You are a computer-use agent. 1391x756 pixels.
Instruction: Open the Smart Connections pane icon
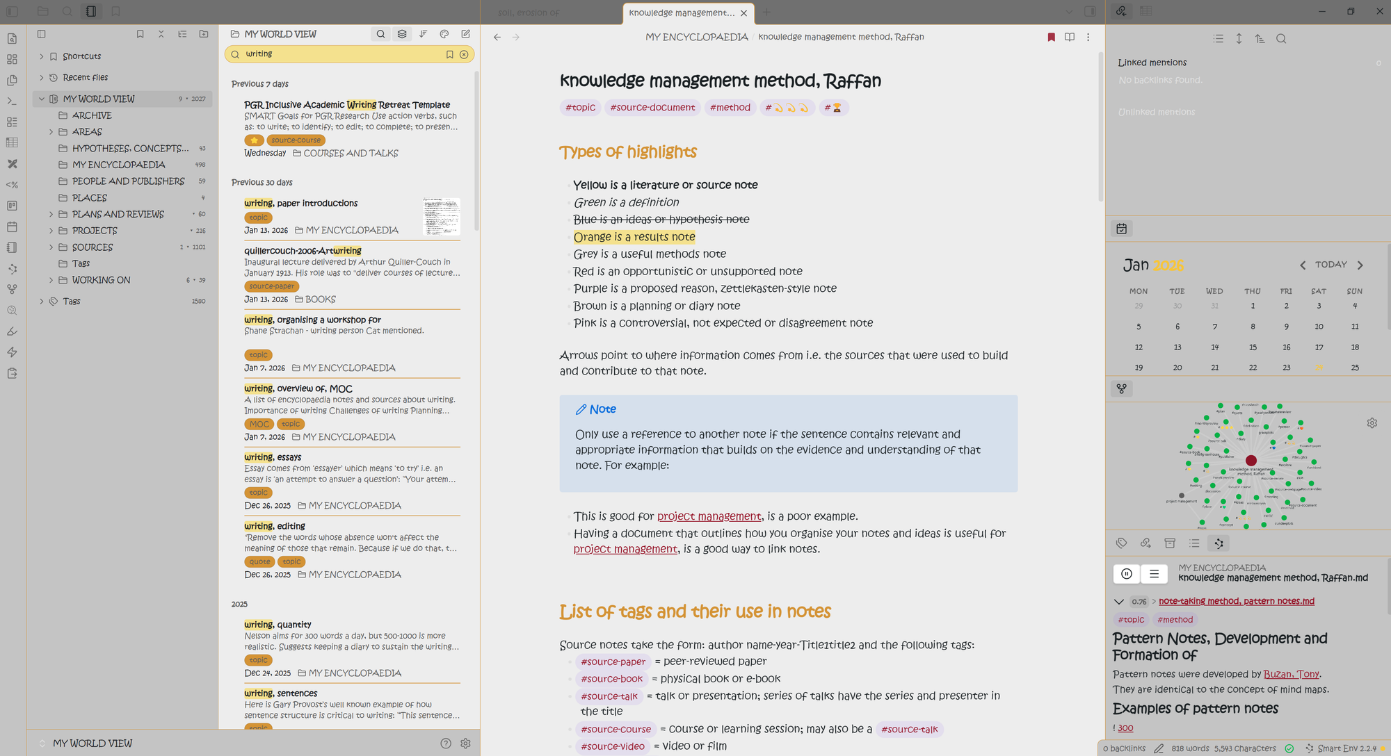click(x=1219, y=543)
